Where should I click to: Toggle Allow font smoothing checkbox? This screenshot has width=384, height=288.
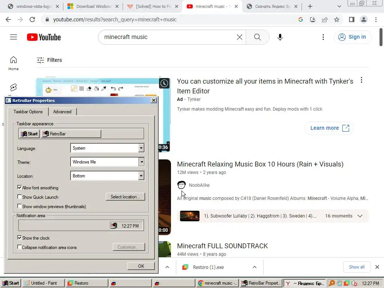19,187
